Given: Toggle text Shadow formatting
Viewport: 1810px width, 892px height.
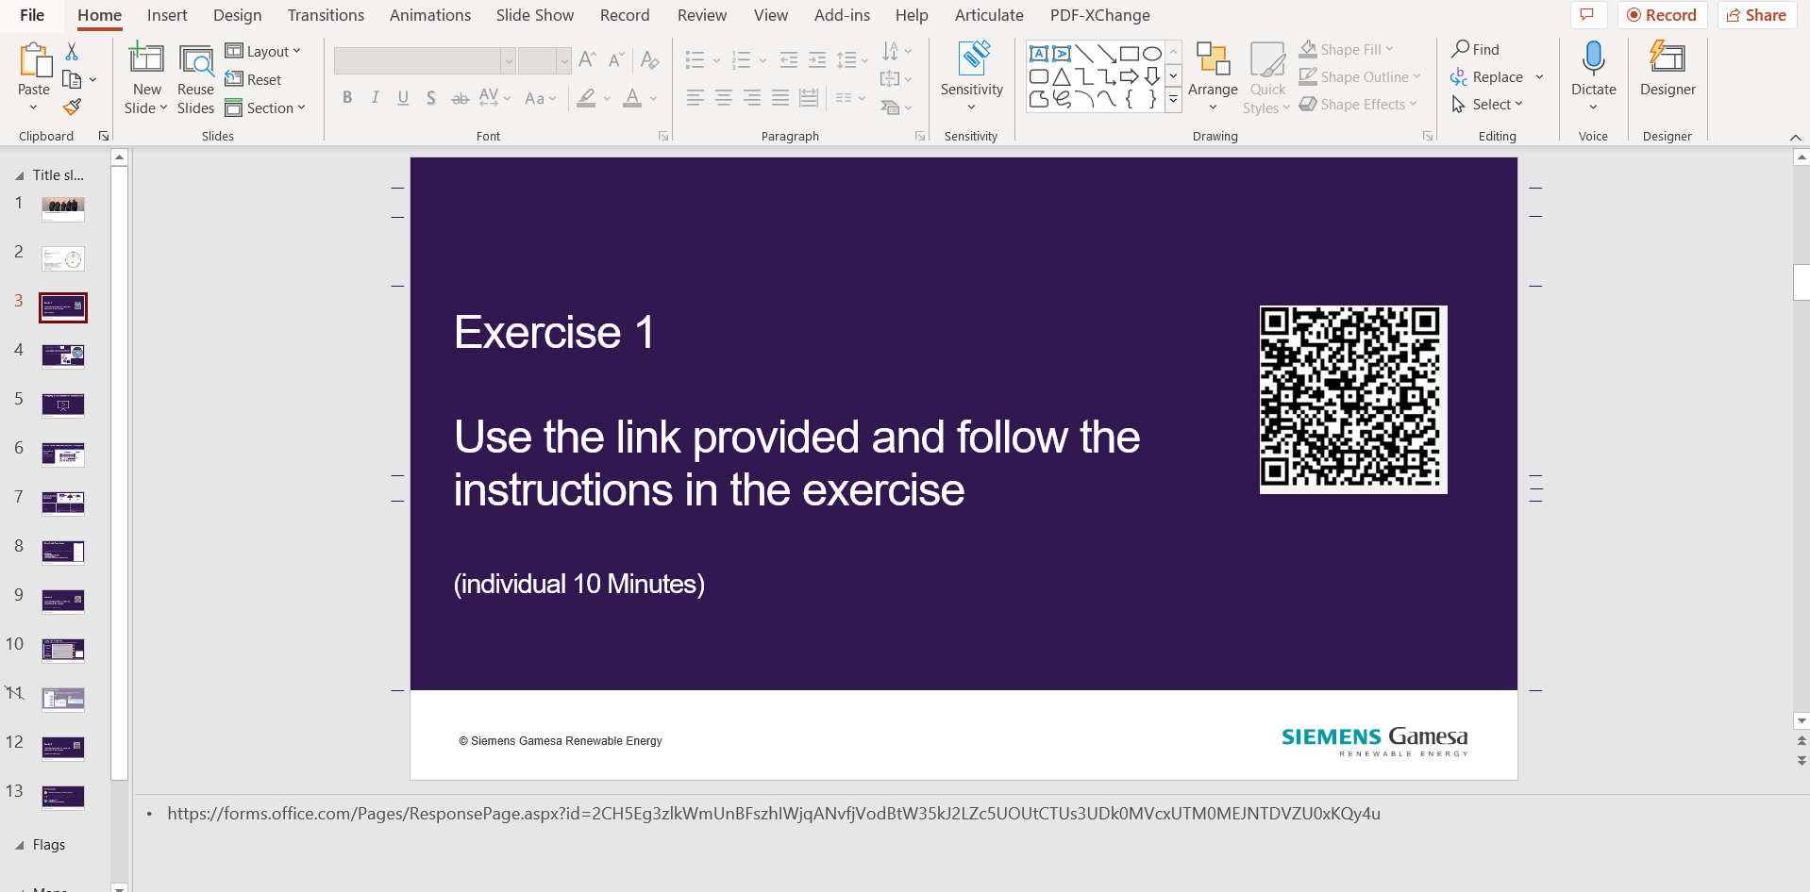Looking at the screenshot, I should (431, 98).
